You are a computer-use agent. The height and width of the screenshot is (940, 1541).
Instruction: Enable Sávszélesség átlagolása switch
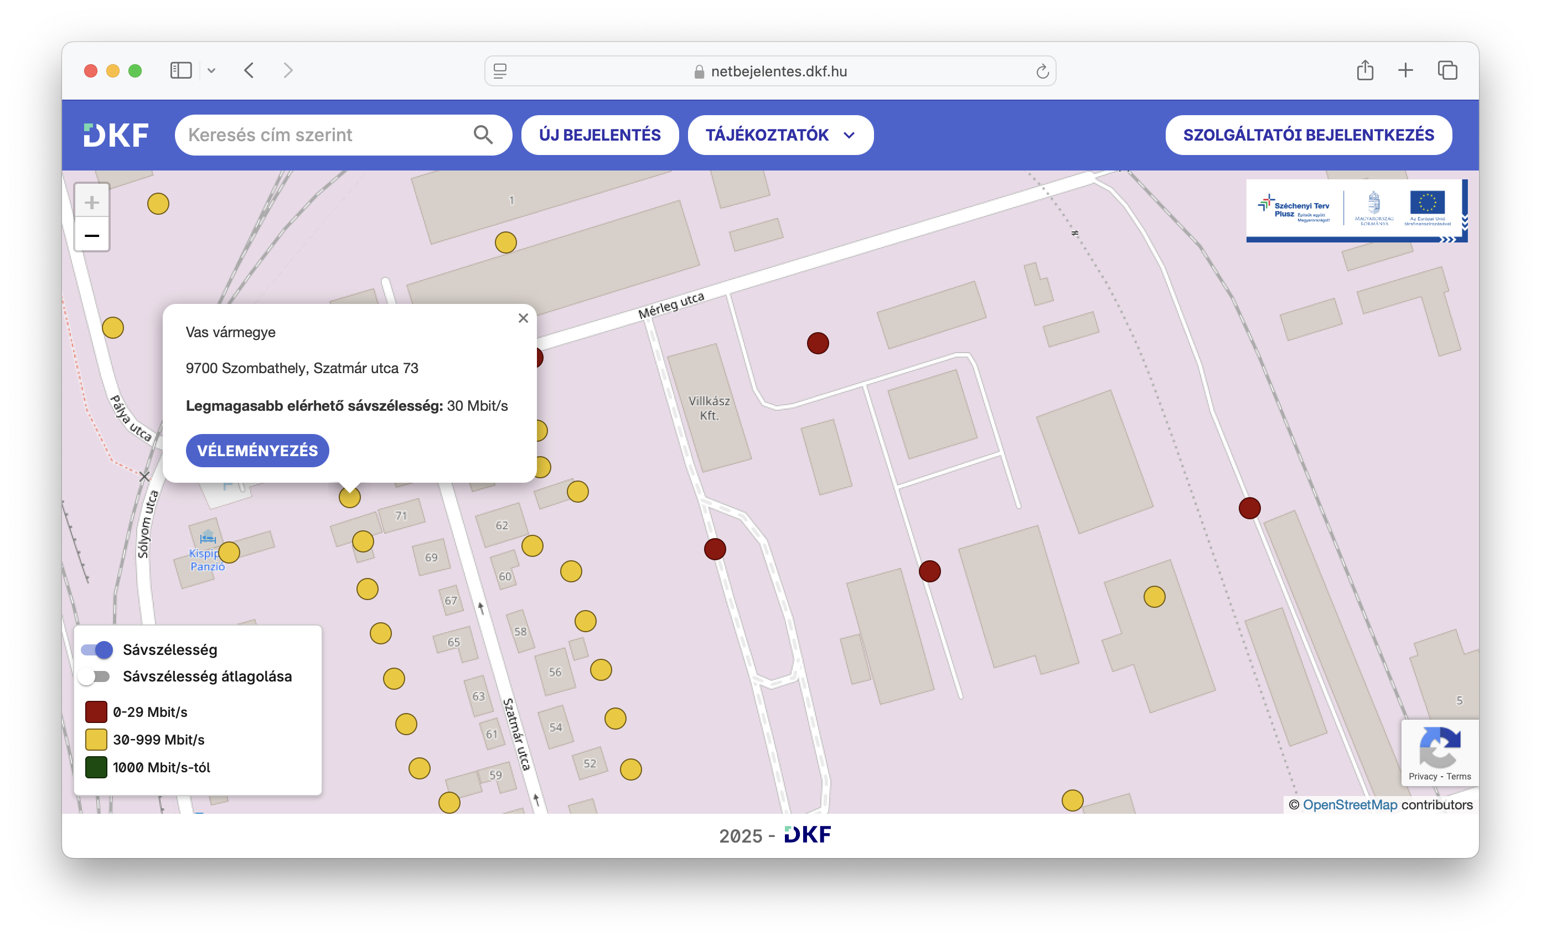(x=95, y=676)
